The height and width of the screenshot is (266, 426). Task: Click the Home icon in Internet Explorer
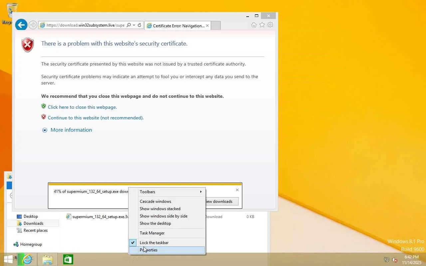(x=254, y=25)
